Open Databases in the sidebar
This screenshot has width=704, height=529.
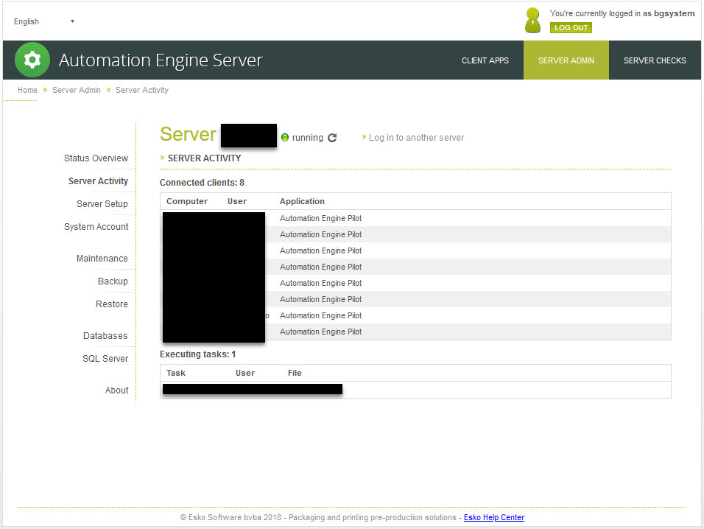click(x=105, y=336)
